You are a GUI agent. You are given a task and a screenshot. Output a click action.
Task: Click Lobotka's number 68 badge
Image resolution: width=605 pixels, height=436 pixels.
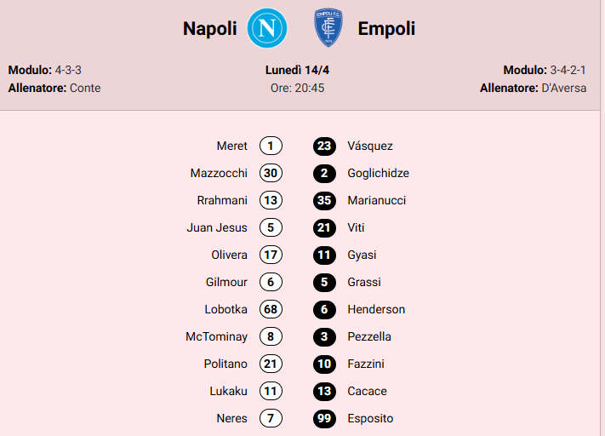[x=271, y=309]
